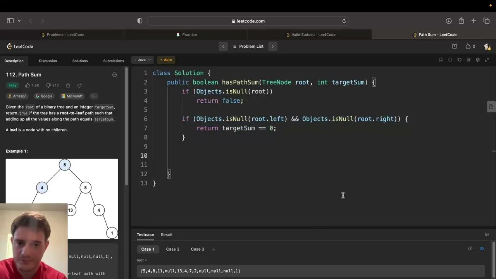Image resolution: width=496 pixels, height=279 pixels.
Task: Star the Path Sum problem
Action: [x=68, y=85]
